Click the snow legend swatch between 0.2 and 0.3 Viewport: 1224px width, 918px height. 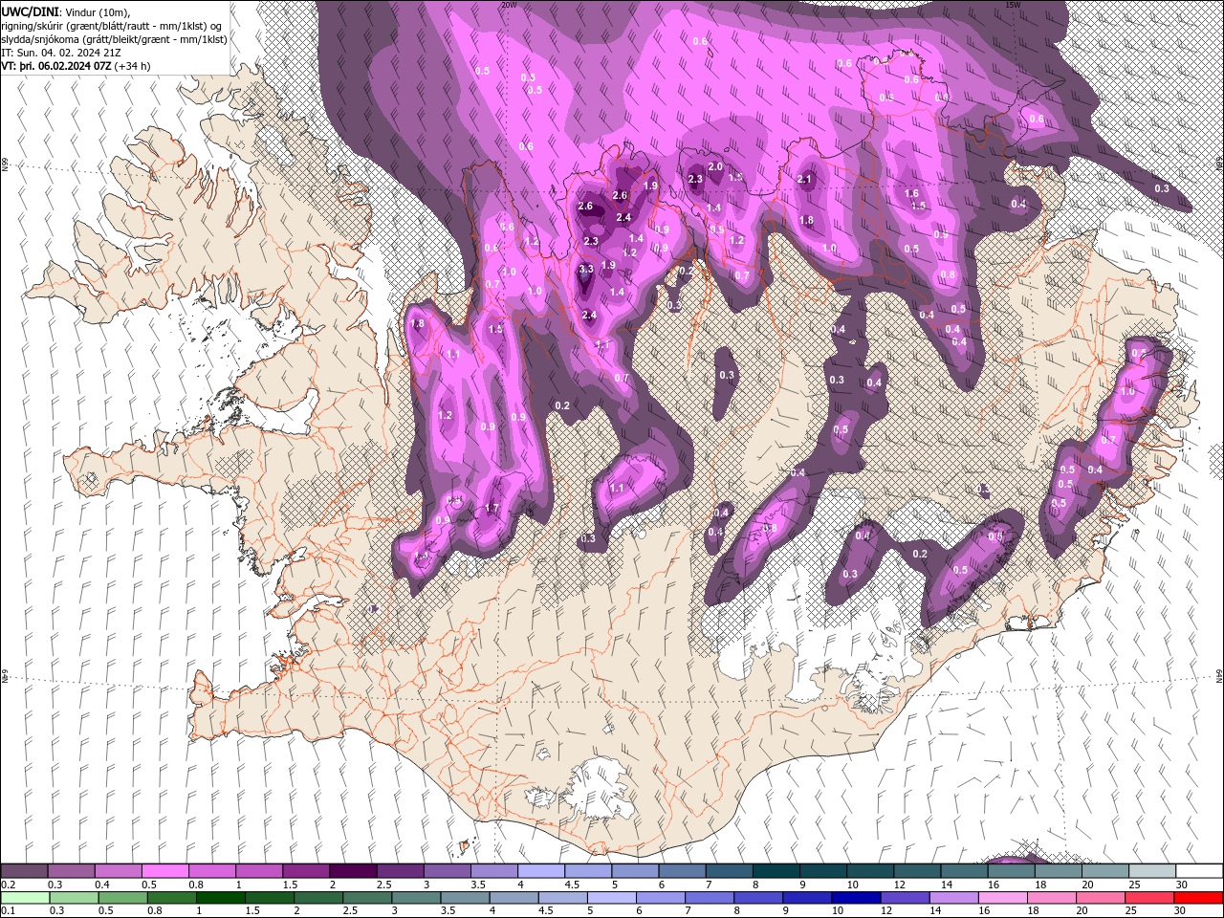point(24,871)
